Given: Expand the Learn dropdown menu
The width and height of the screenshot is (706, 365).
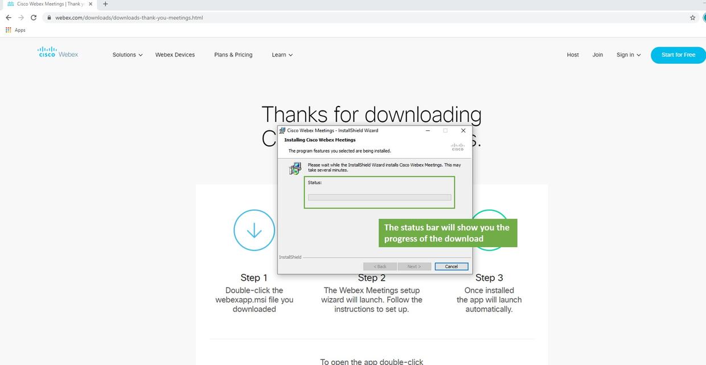Looking at the screenshot, I should click(282, 55).
